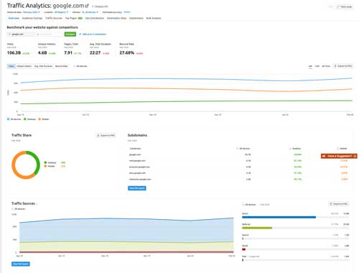Click the 106.3B Visits metric value
The width and height of the screenshot is (359, 273).
pos(14,52)
